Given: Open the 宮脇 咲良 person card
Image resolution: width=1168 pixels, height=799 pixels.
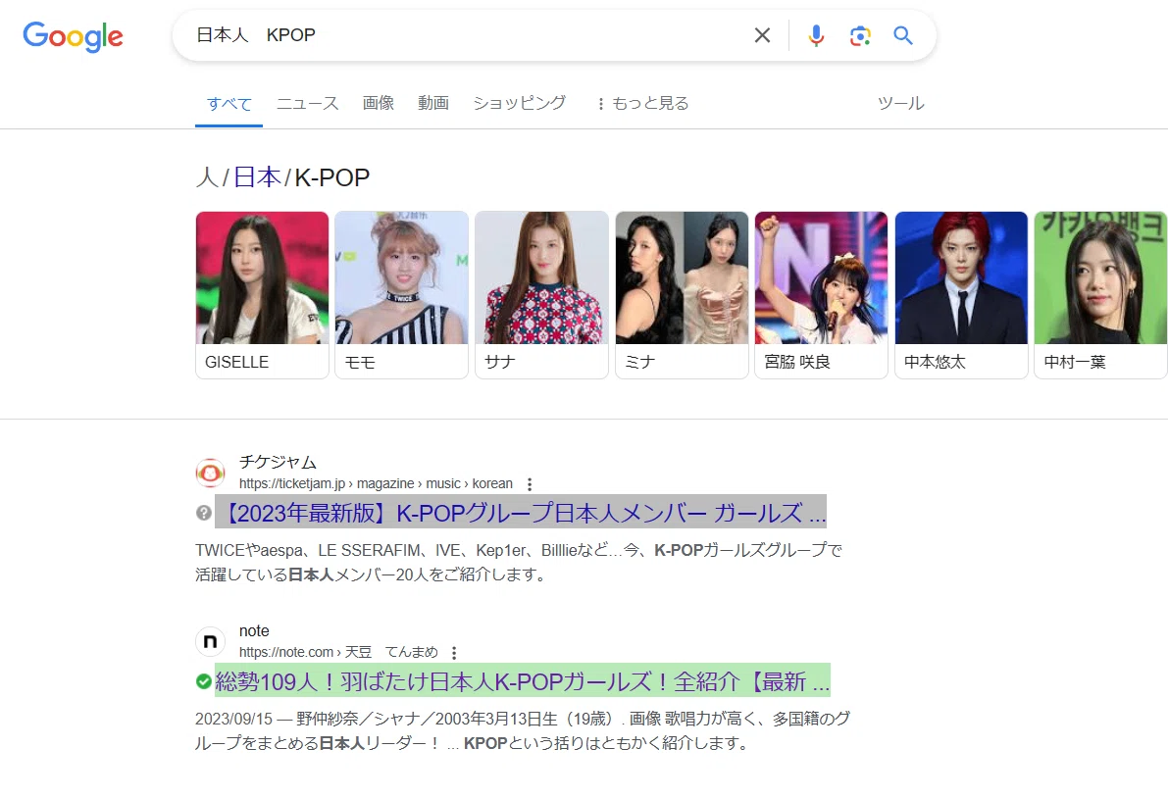Looking at the screenshot, I should (x=821, y=295).
